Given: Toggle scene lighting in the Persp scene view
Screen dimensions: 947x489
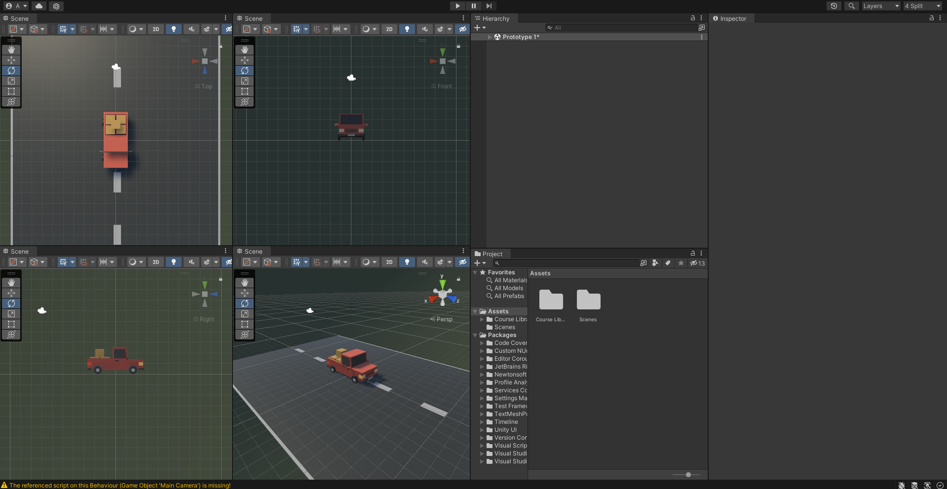Looking at the screenshot, I should [x=407, y=262].
